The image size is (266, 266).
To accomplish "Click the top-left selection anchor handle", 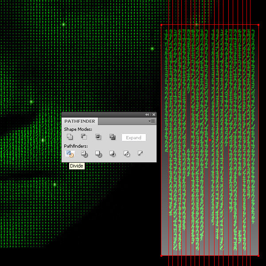I will pos(161,25).
